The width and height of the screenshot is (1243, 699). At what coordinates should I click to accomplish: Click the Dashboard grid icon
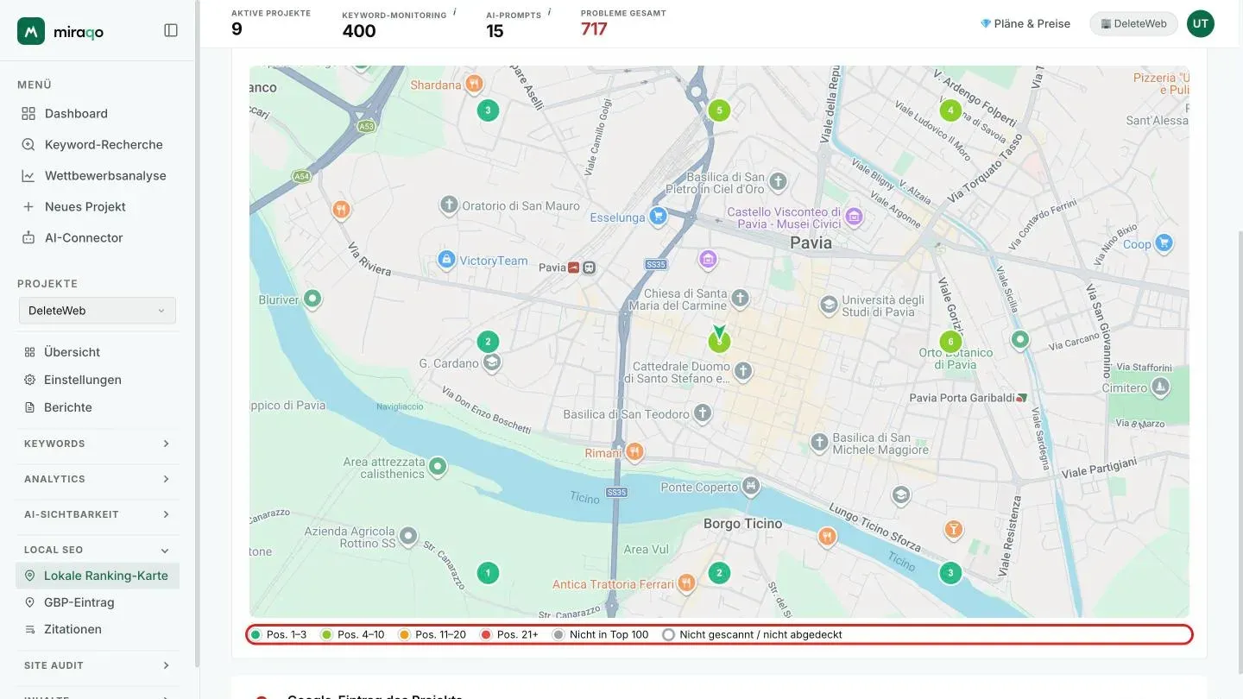pos(28,113)
